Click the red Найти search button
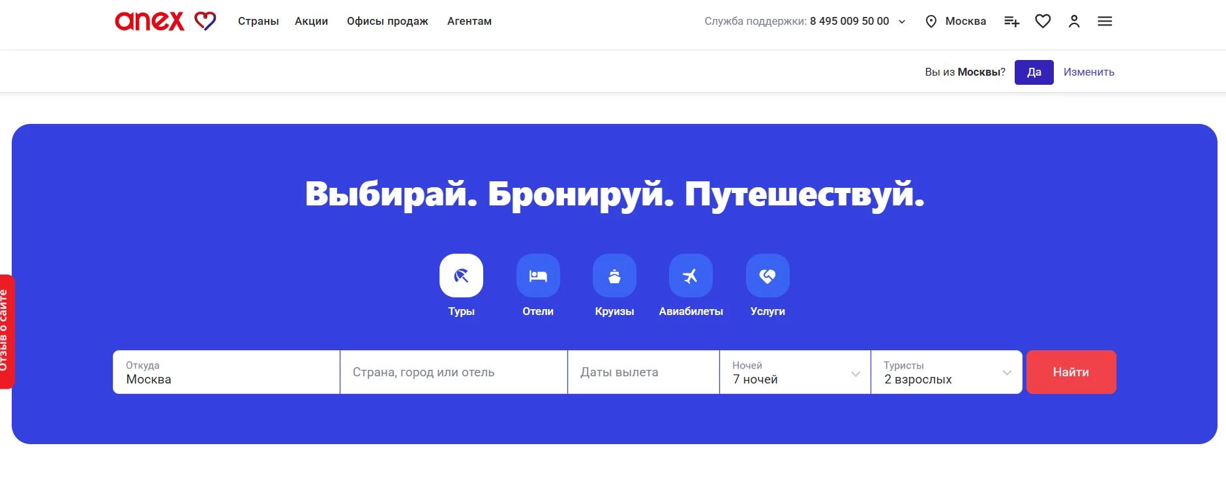This screenshot has height=495, width=1226. coord(1071,372)
